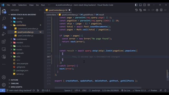Show additional views ellipsis in activity bar
This screenshot has height=95, width=169.
4,64
